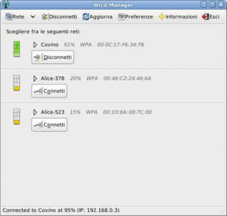This screenshot has height=216, width=227.
Task: Expand the Covino network details triangle
Action: tap(35, 45)
